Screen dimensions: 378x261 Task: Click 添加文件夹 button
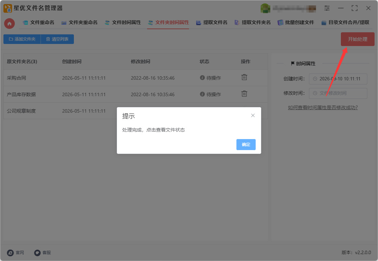[22, 39]
